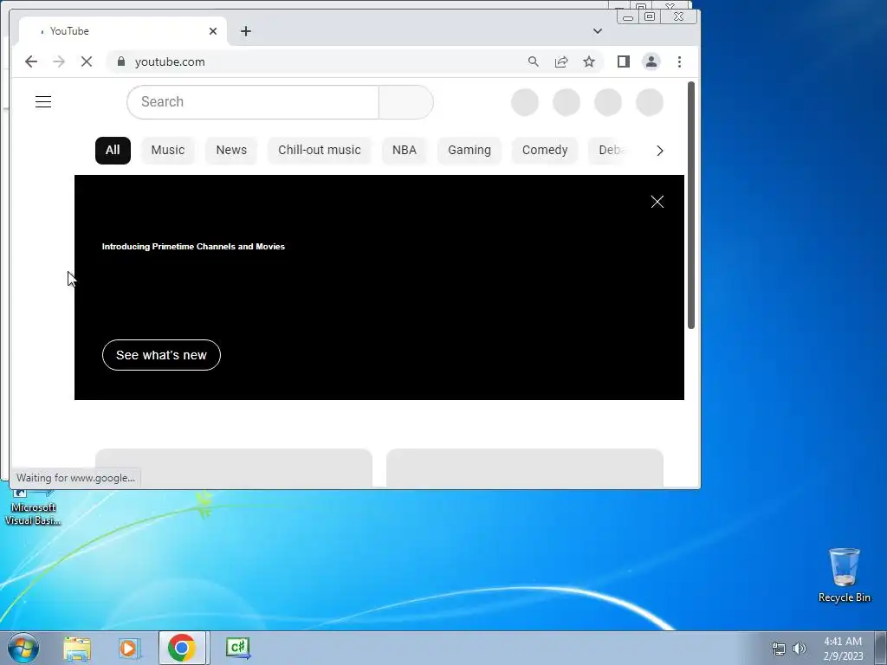Screen dimensions: 887x665
Task: Select the Chill-out music chip
Action: coord(320,151)
